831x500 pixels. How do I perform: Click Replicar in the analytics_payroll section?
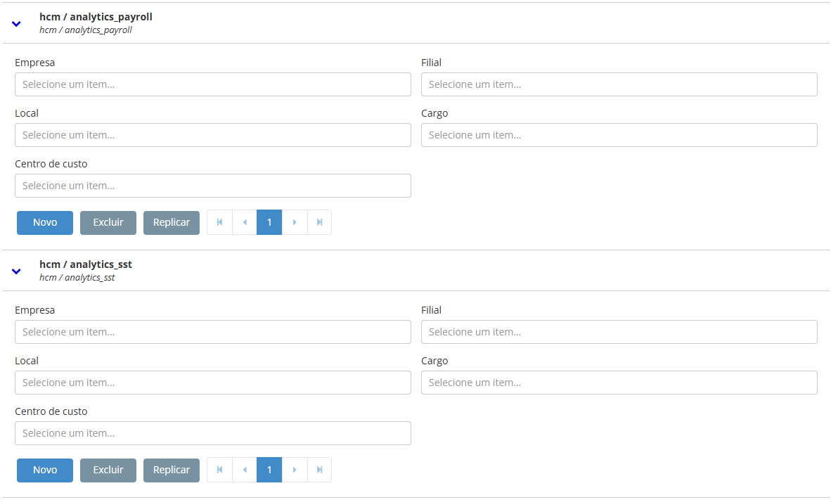(171, 222)
